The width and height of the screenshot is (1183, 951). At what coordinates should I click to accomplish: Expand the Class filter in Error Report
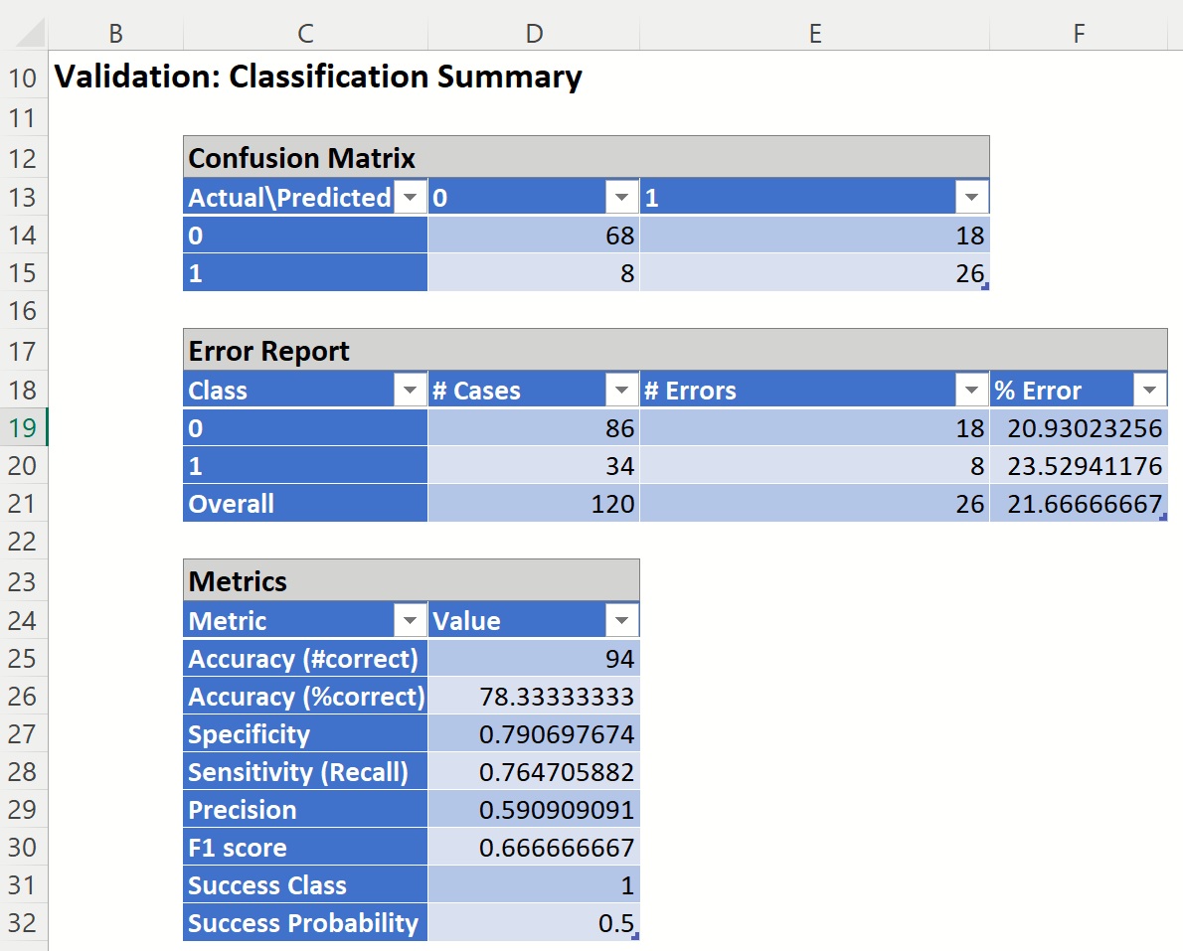pyautogui.click(x=410, y=391)
